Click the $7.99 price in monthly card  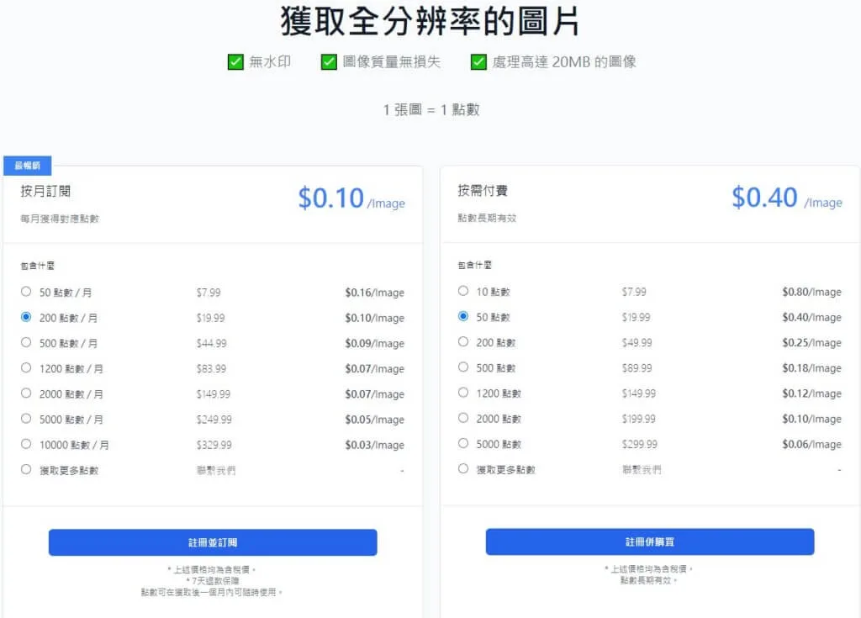209,293
